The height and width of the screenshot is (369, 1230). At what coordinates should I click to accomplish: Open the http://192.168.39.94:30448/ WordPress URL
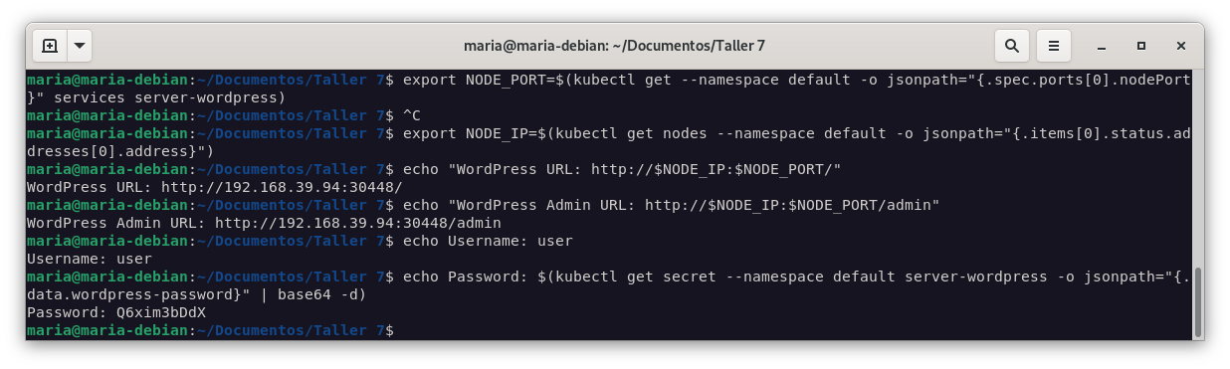(282, 187)
